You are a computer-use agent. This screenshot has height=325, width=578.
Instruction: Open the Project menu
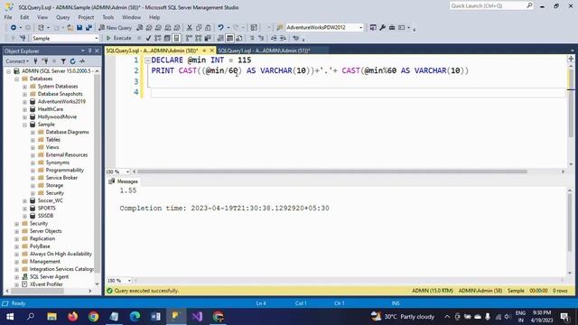pos(86,17)
